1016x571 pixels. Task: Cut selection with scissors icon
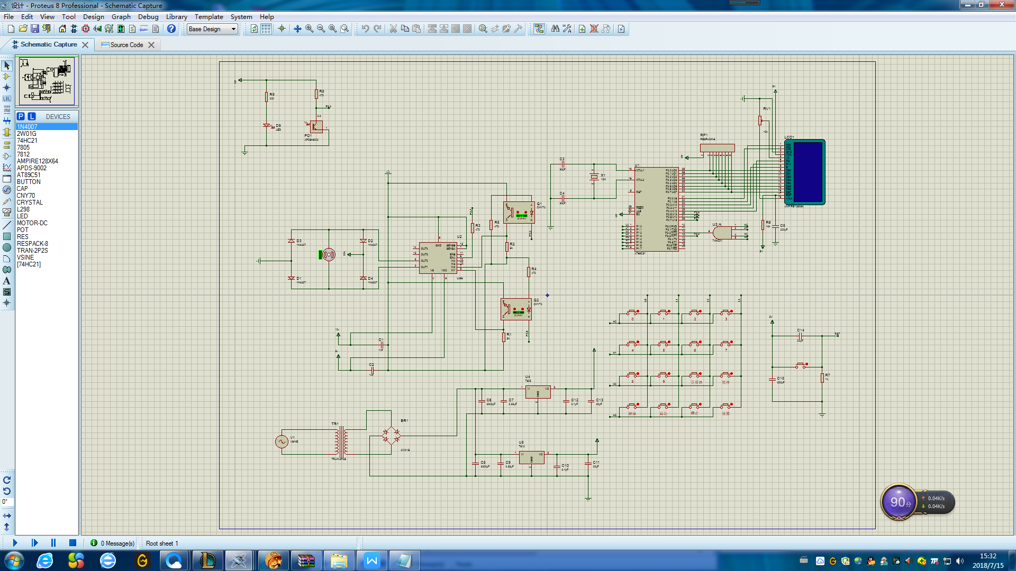(x=393, y=29)
